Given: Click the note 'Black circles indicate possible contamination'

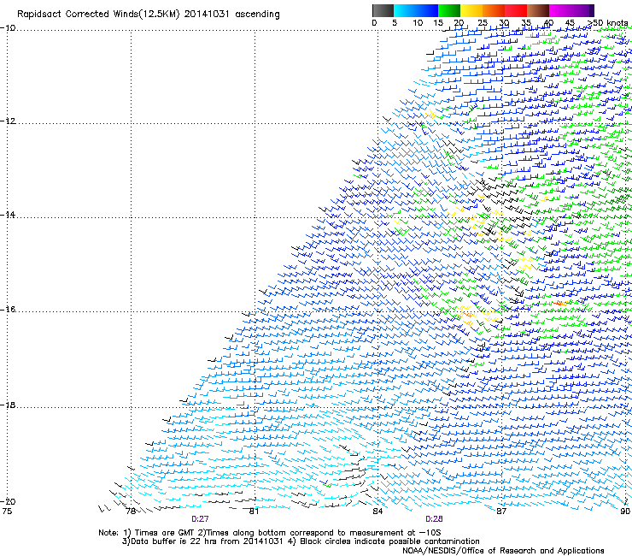Looking at the screenshot, I should point(389,541).
